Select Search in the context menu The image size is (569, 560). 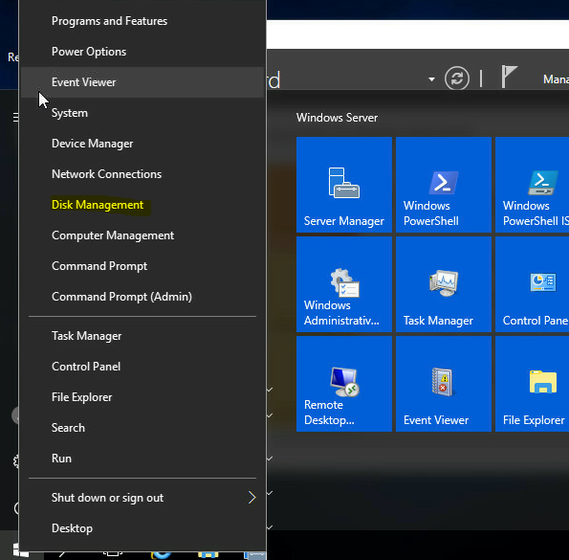point(142,428)
